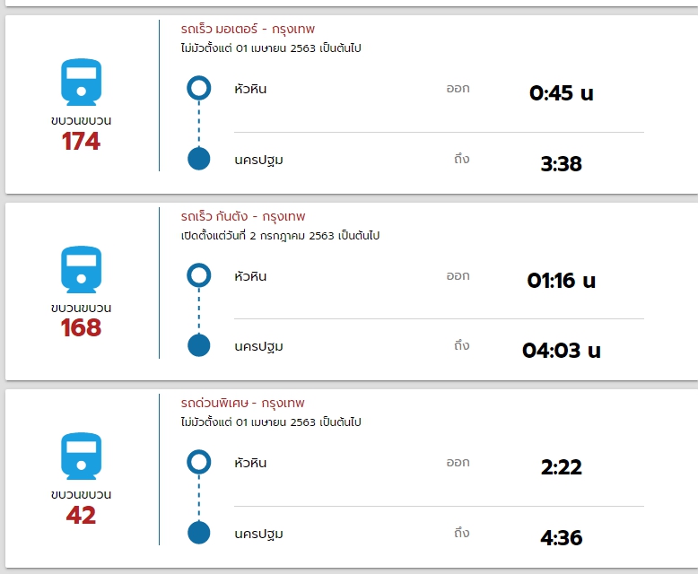The image size is (698, 574).
Task: Click นครปฐม station in train 42 card
Action: pos(258,535)
